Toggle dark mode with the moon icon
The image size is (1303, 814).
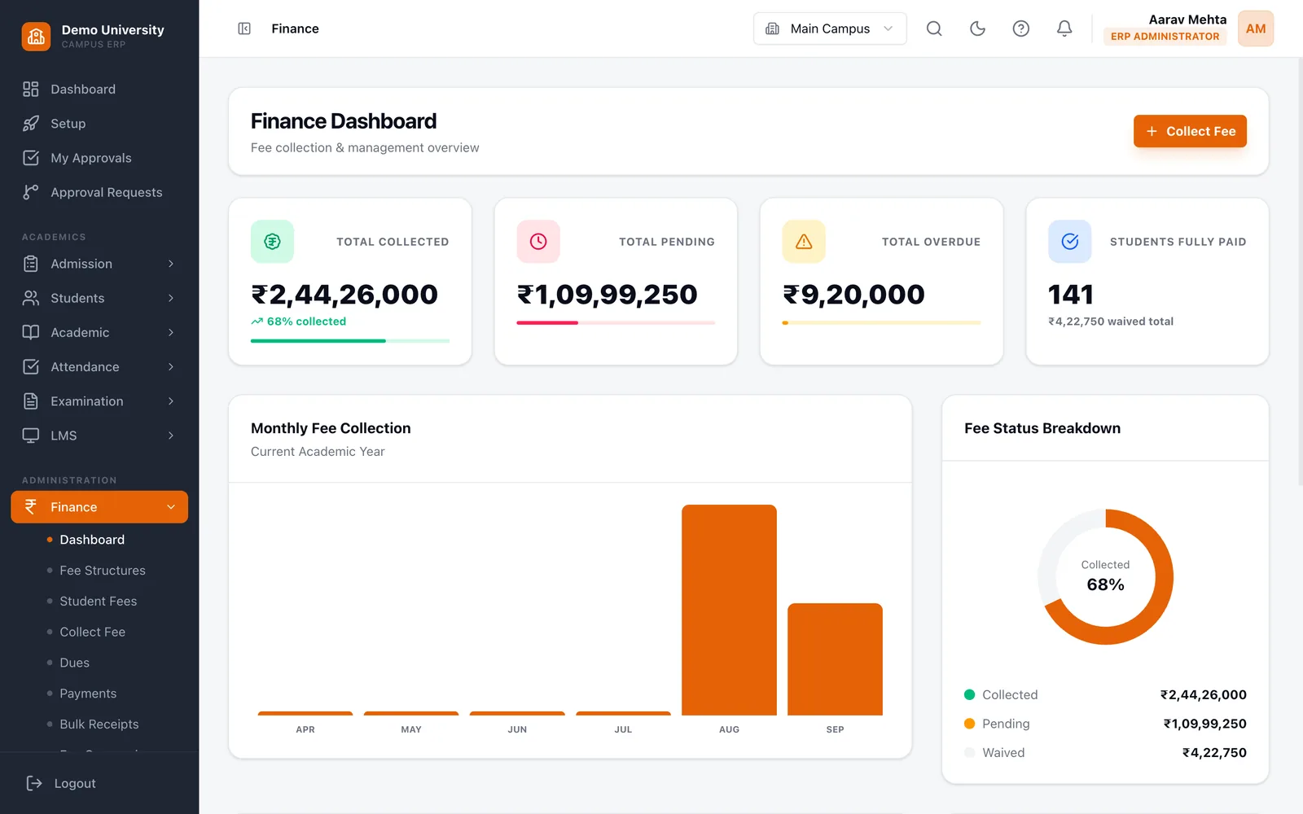click(x=977, y=28)
